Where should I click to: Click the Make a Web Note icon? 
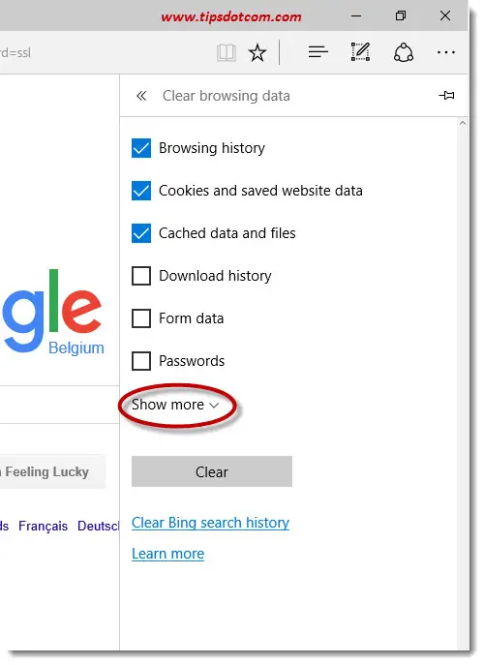(360, 51)
